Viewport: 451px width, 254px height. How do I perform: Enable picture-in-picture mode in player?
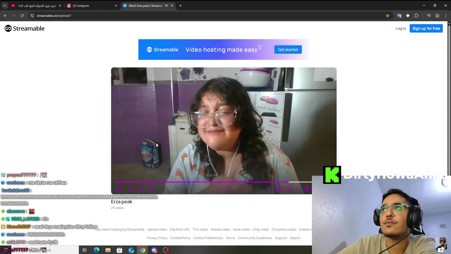[288, 189]
